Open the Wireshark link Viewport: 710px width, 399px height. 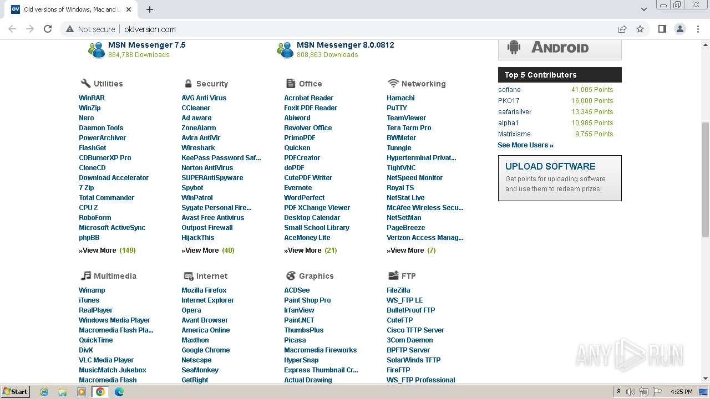point(198,148)
